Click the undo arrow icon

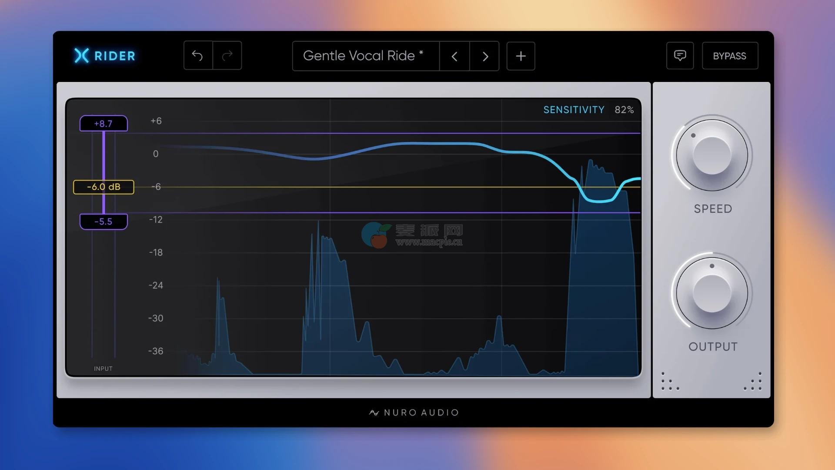[x=198, y=56]
